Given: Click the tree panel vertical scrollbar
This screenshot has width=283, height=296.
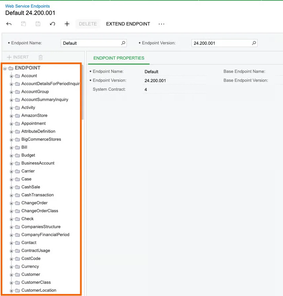Looking at the screenshot, I should click(x=83, y=92).
